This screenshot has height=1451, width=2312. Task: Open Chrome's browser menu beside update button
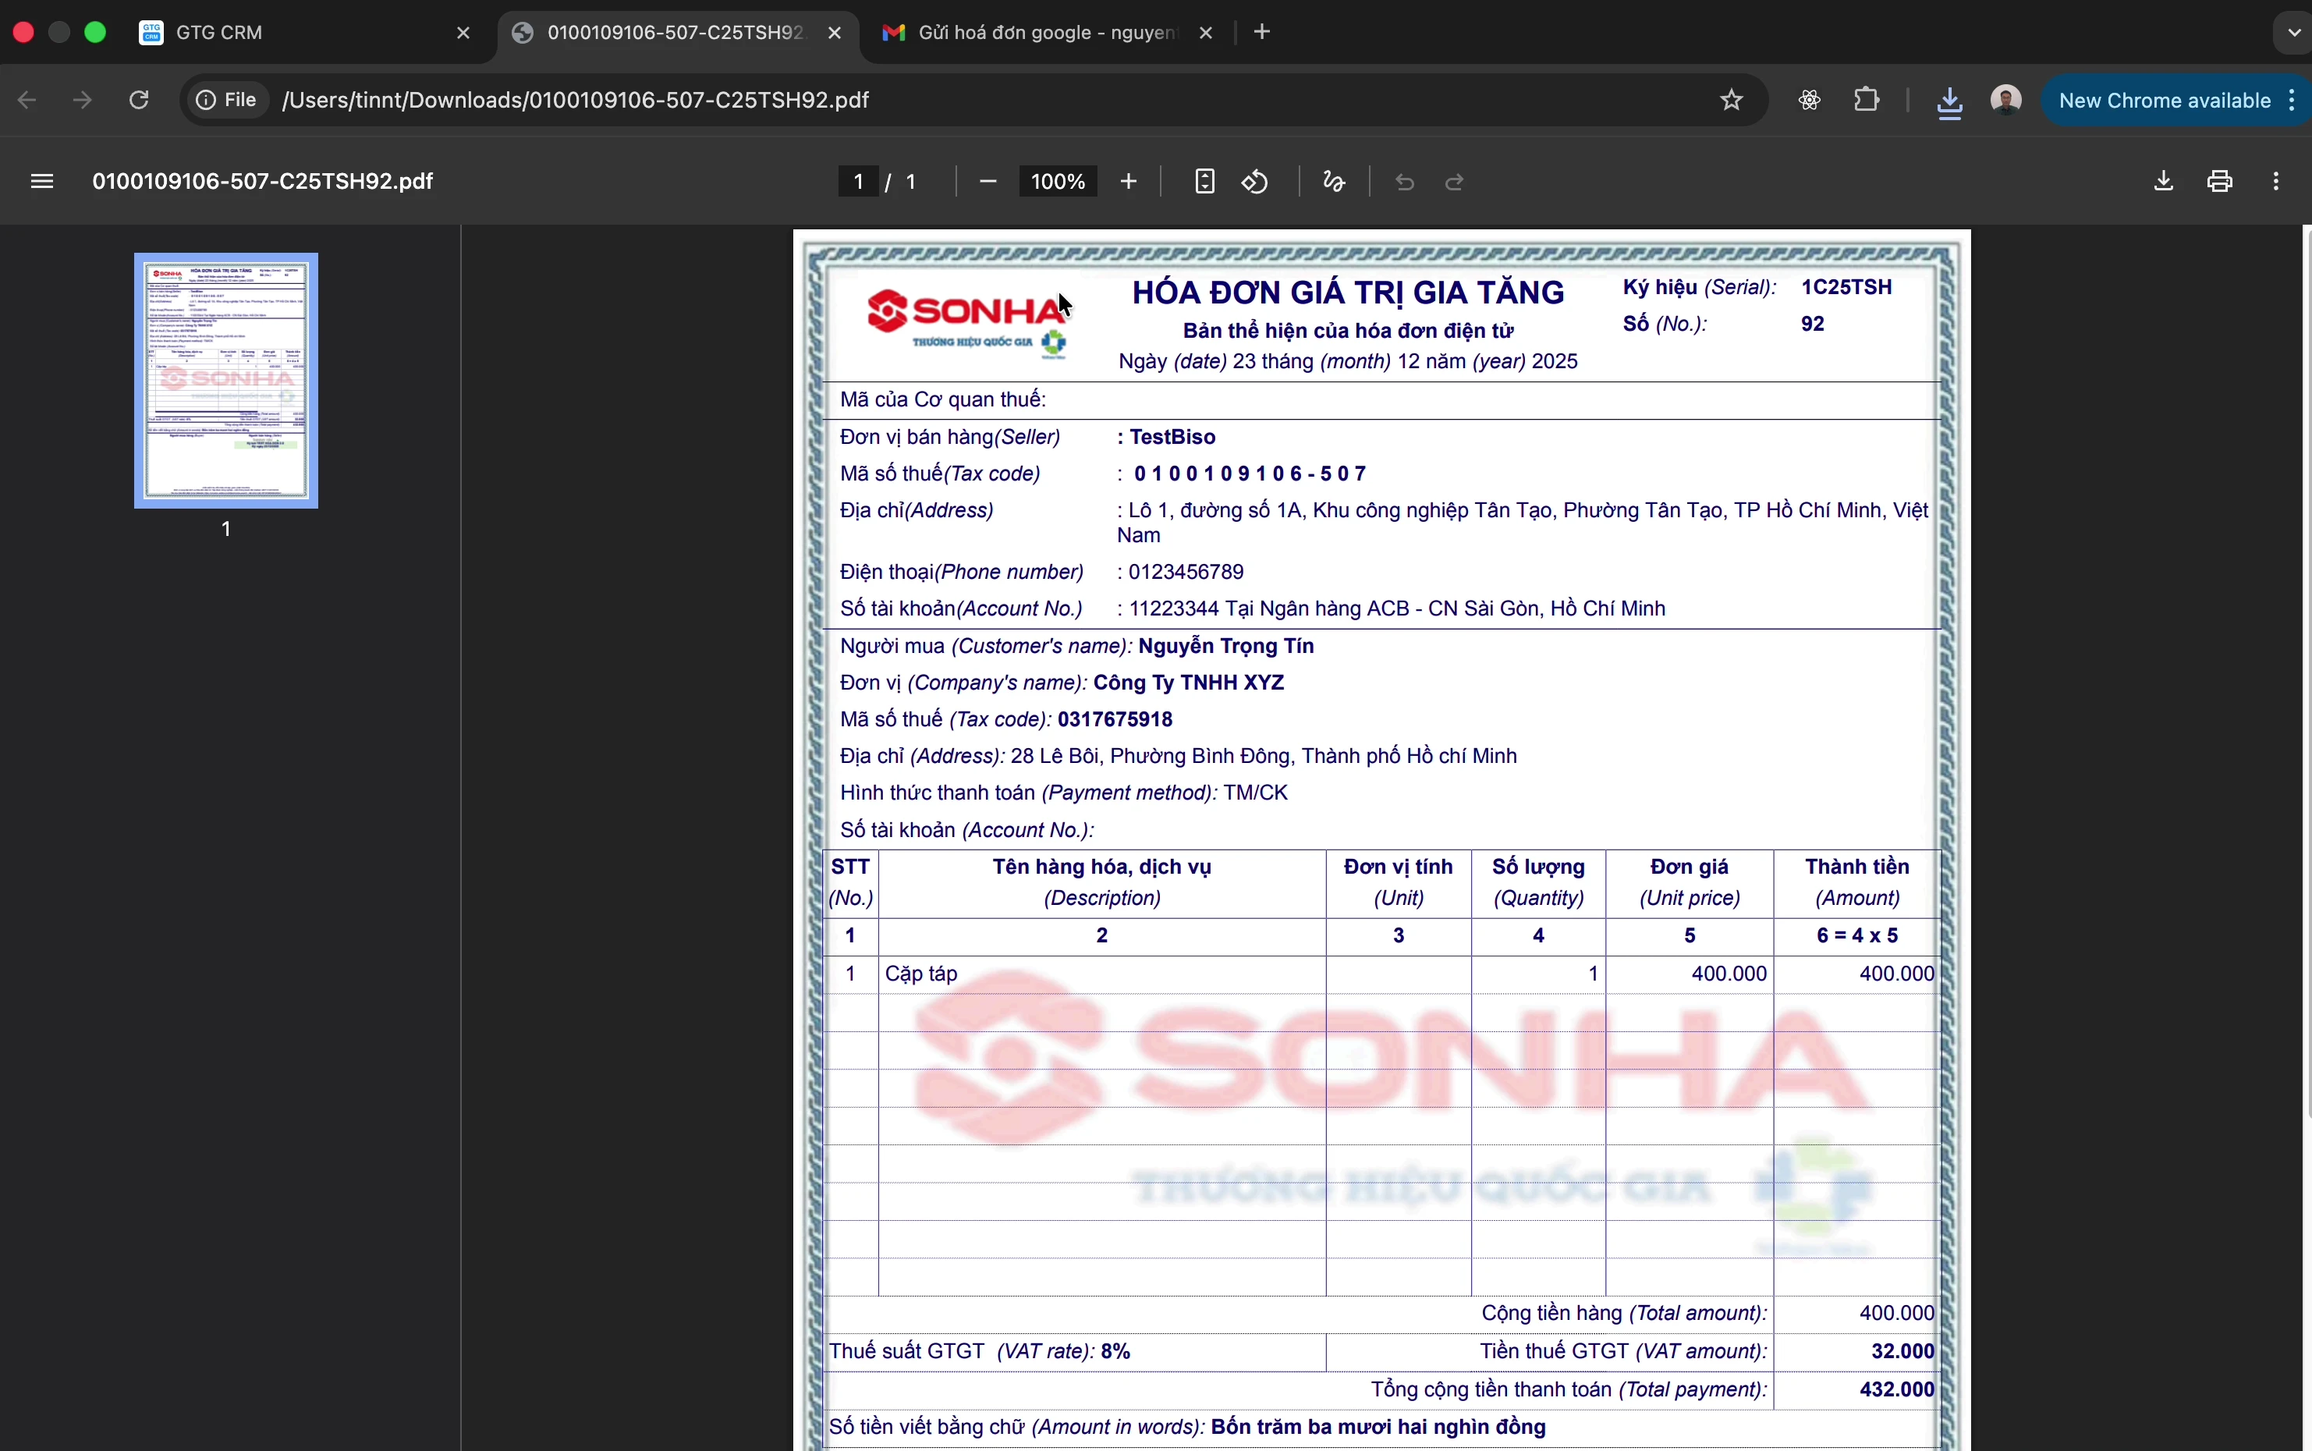click(2292, 100)
